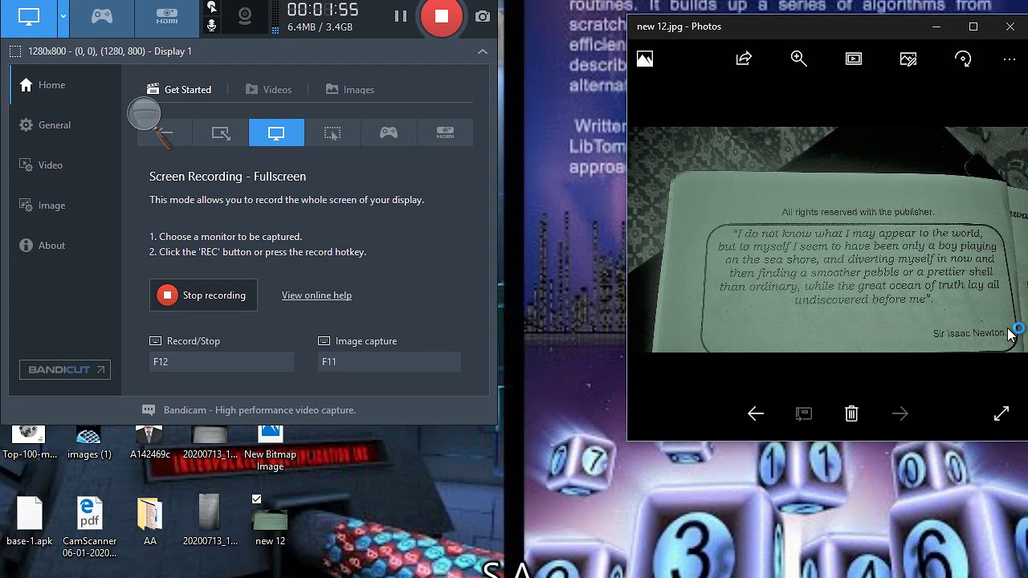The width and height of the screenshot is (1028, 578).
Task: Select the fullscreen recording mode tile
Action: coord(276,133)
